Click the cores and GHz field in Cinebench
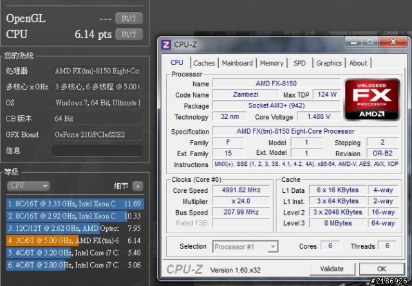The image size is (412, 286). click(x=97, y=87)
